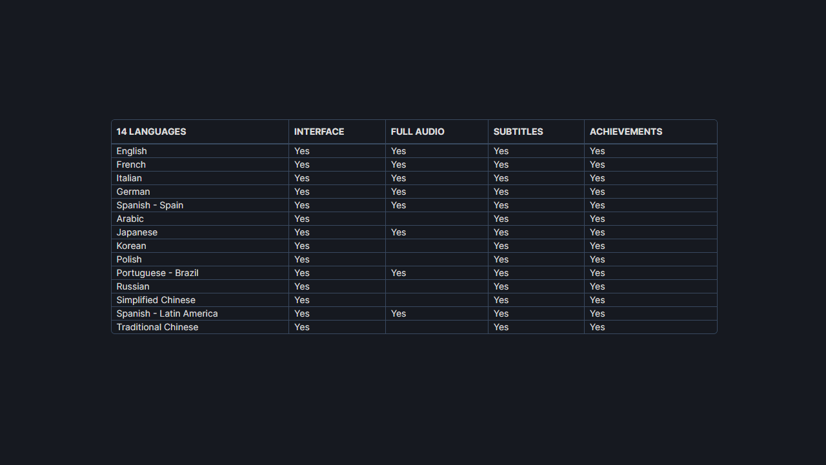
Task: Click Interface "Yes" for Traditional Chinese
Action: 301,327
